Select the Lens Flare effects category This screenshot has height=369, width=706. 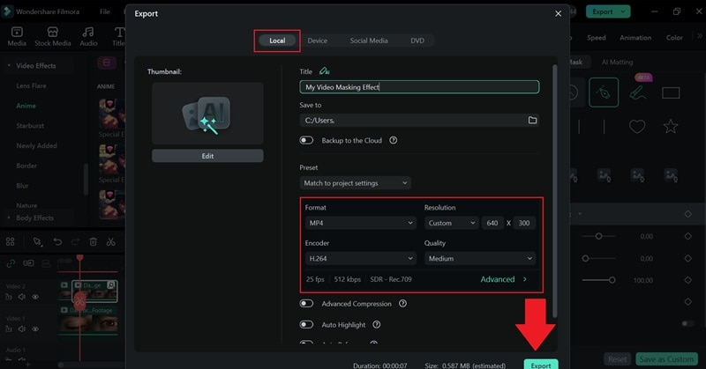tap(31, 85)
